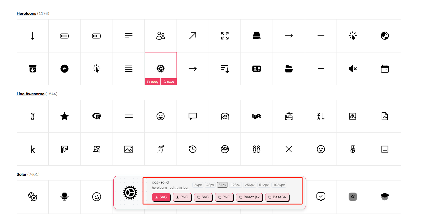Click the down arrow icon in HeroIcons
440x214 pixels.
coord(33,36)
